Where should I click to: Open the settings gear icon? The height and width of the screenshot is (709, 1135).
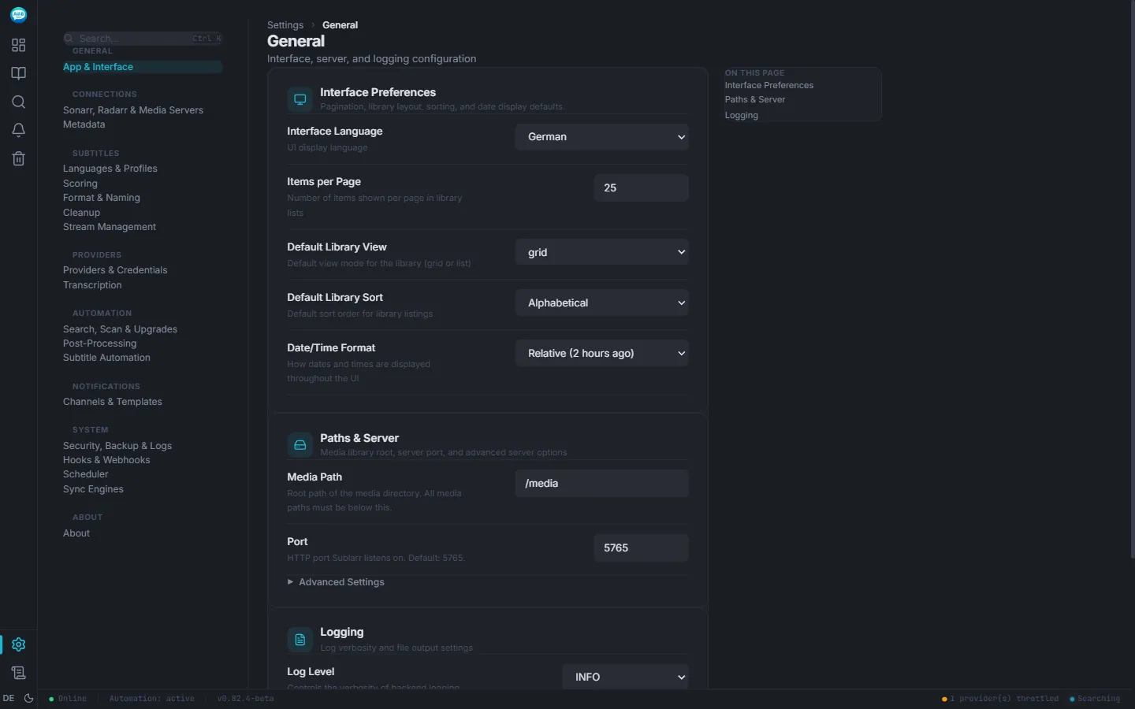tap(18, 644)
